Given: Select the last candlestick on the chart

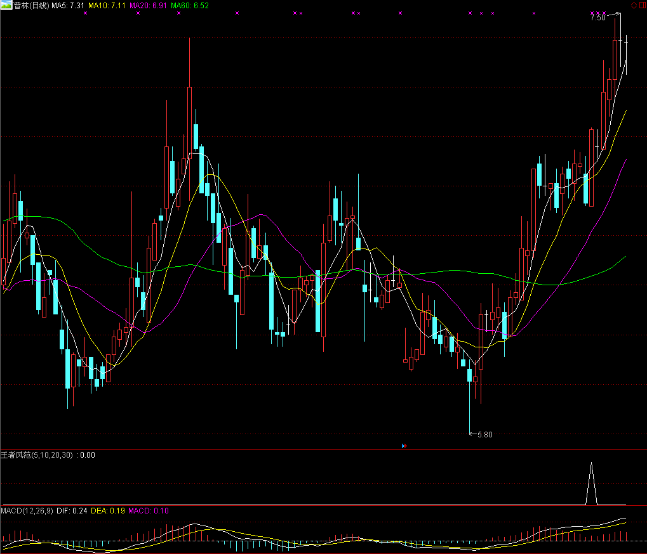Looking at the screenshot, I should tap(627, 55).
